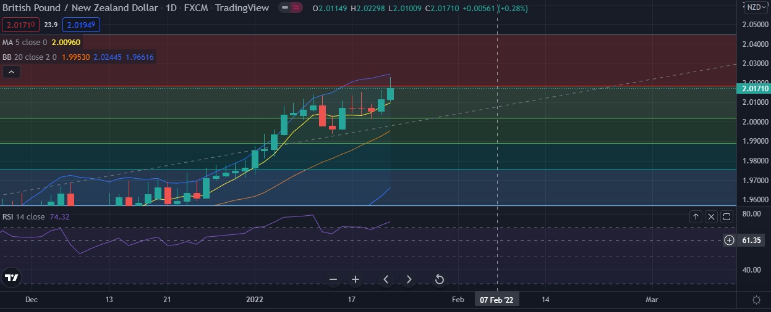
Task: Click the open value O2.01149 in the header
Action: point(331,8)
